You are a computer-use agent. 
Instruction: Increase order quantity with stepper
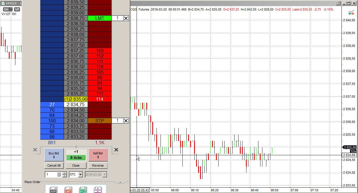[x=65, y=173]
